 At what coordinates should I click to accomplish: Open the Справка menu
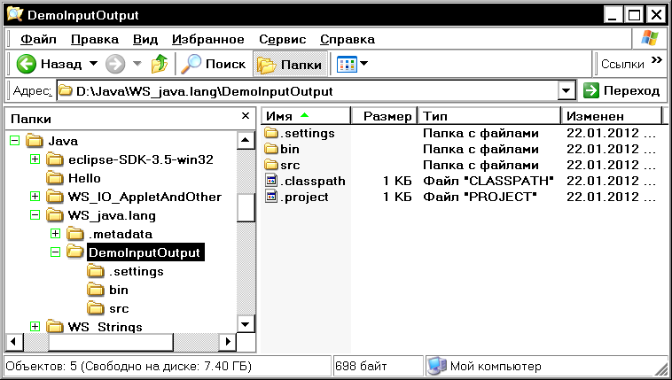click(x=348, y=39)
